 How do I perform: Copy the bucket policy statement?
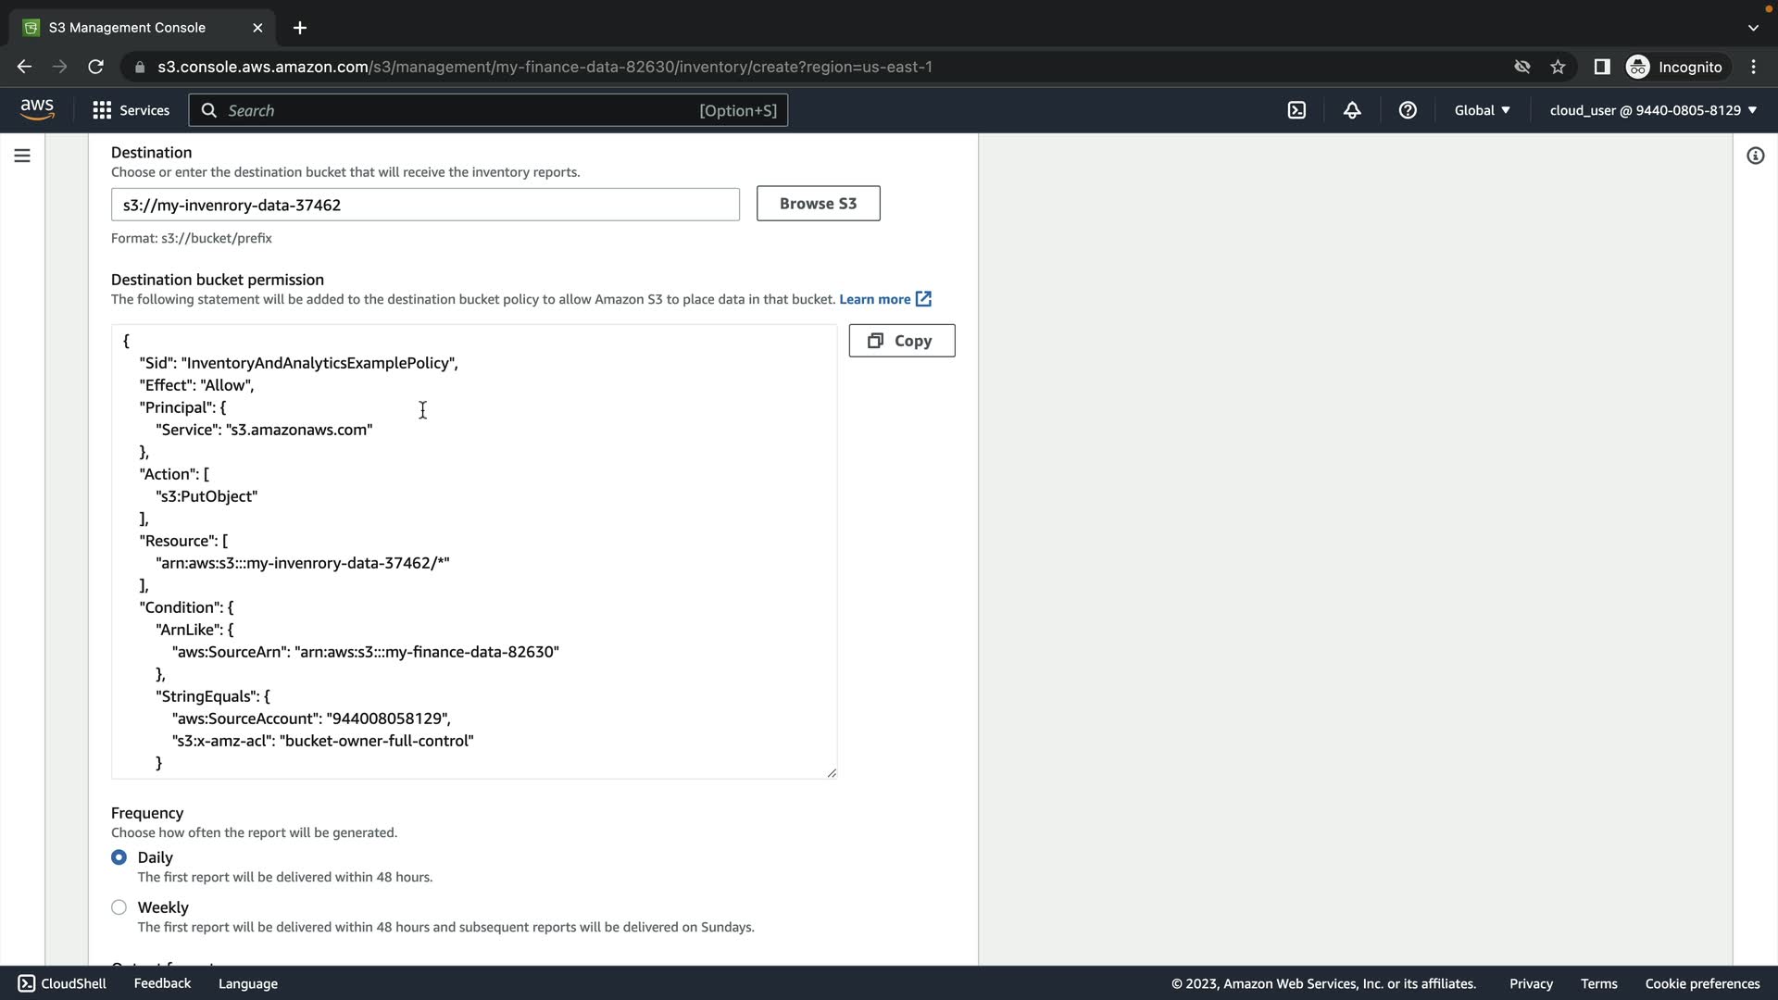pyautogui.click(x=901, y=341)
